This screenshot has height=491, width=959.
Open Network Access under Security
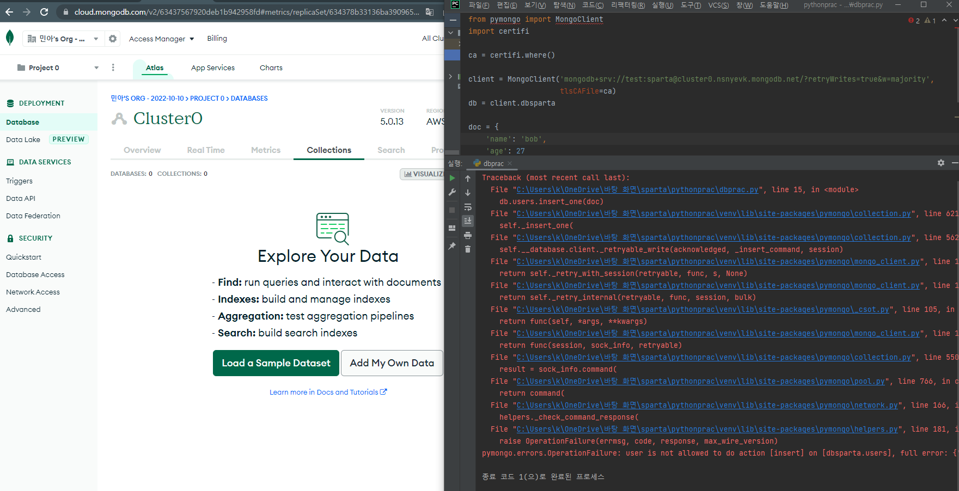pyautogui.click(x=33, y=292)
